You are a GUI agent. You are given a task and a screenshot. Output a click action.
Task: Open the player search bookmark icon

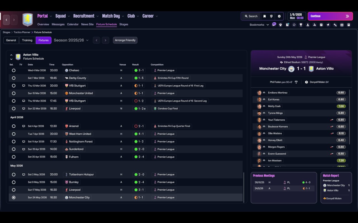click(314, 25)
